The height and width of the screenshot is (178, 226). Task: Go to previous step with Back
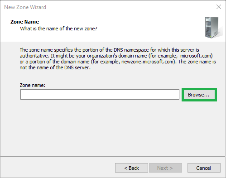(131, 168)
